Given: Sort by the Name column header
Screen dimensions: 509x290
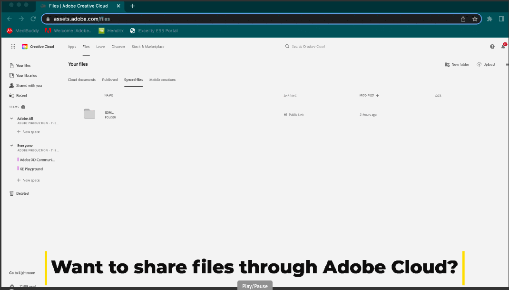Looking at the screenshot, I should [109, 96].
